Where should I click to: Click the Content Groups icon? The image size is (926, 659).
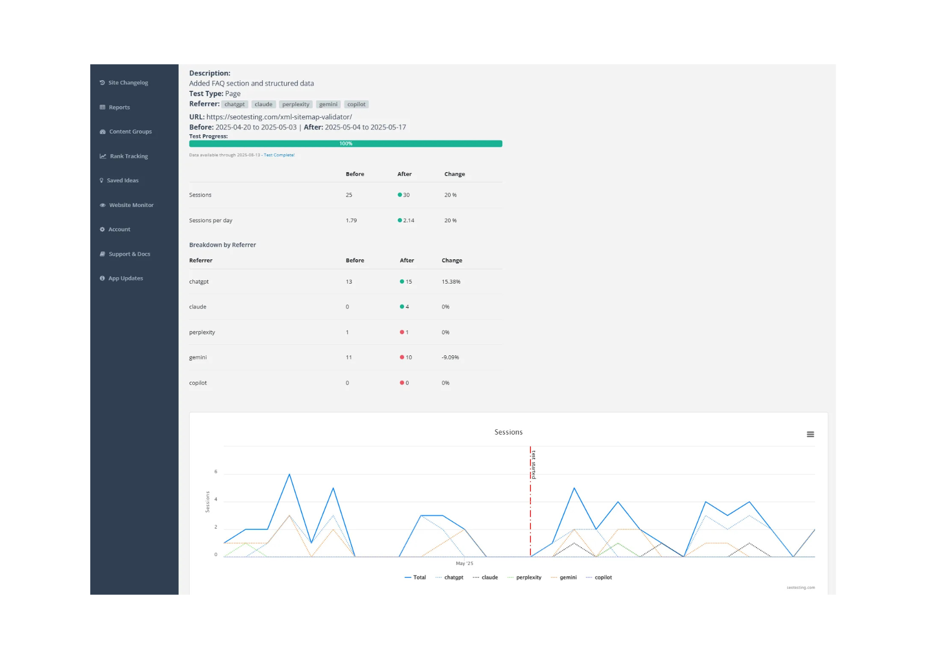[102, 132]
